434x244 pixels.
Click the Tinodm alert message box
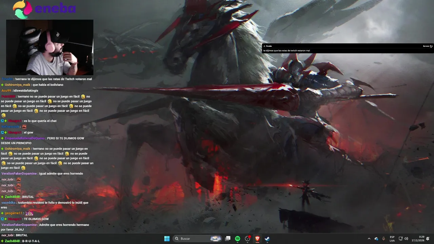[x=348, y=48]
